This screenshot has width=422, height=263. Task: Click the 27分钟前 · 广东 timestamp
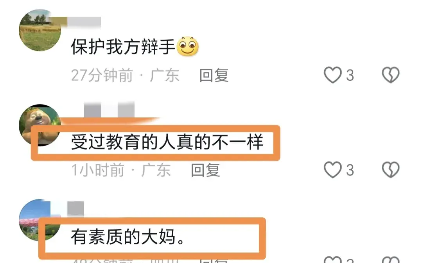(125, 75)
